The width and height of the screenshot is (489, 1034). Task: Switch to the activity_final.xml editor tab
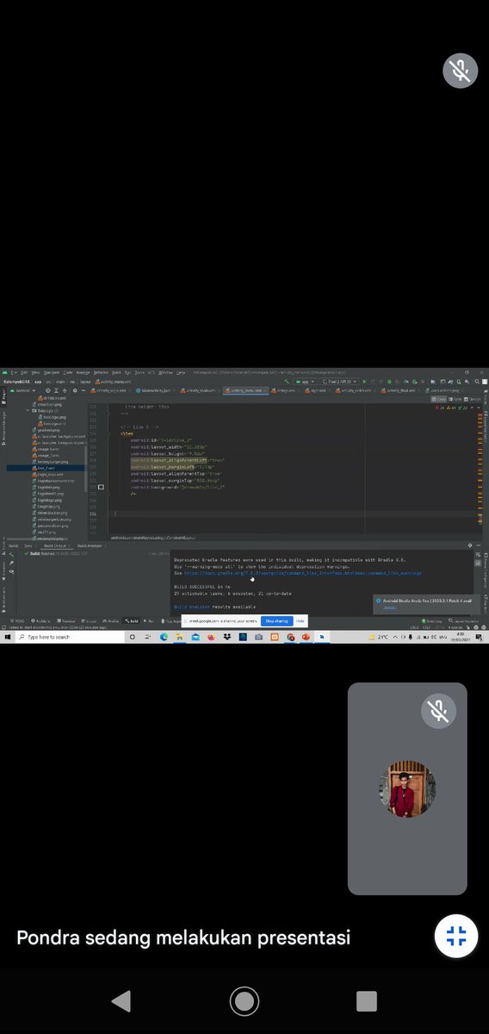(399, 390)
